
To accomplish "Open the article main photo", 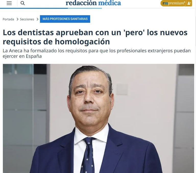I will (x=99, y=118).
